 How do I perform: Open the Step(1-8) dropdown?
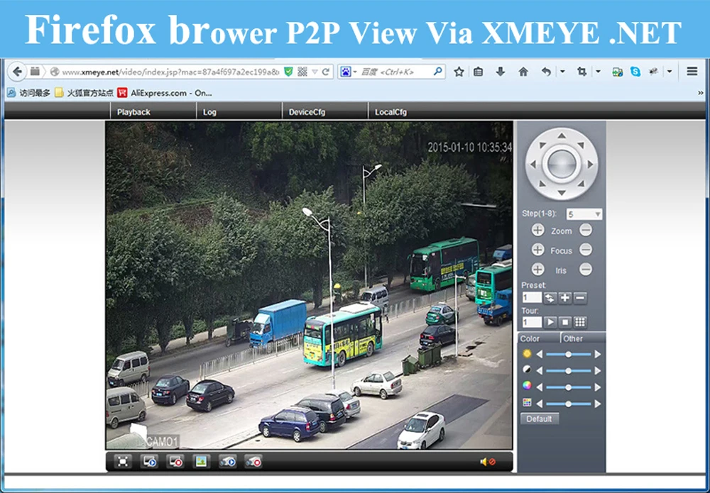tap(584, 214)
